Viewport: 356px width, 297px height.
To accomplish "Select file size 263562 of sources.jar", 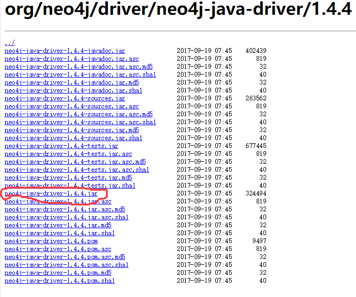I will [256, 98].
